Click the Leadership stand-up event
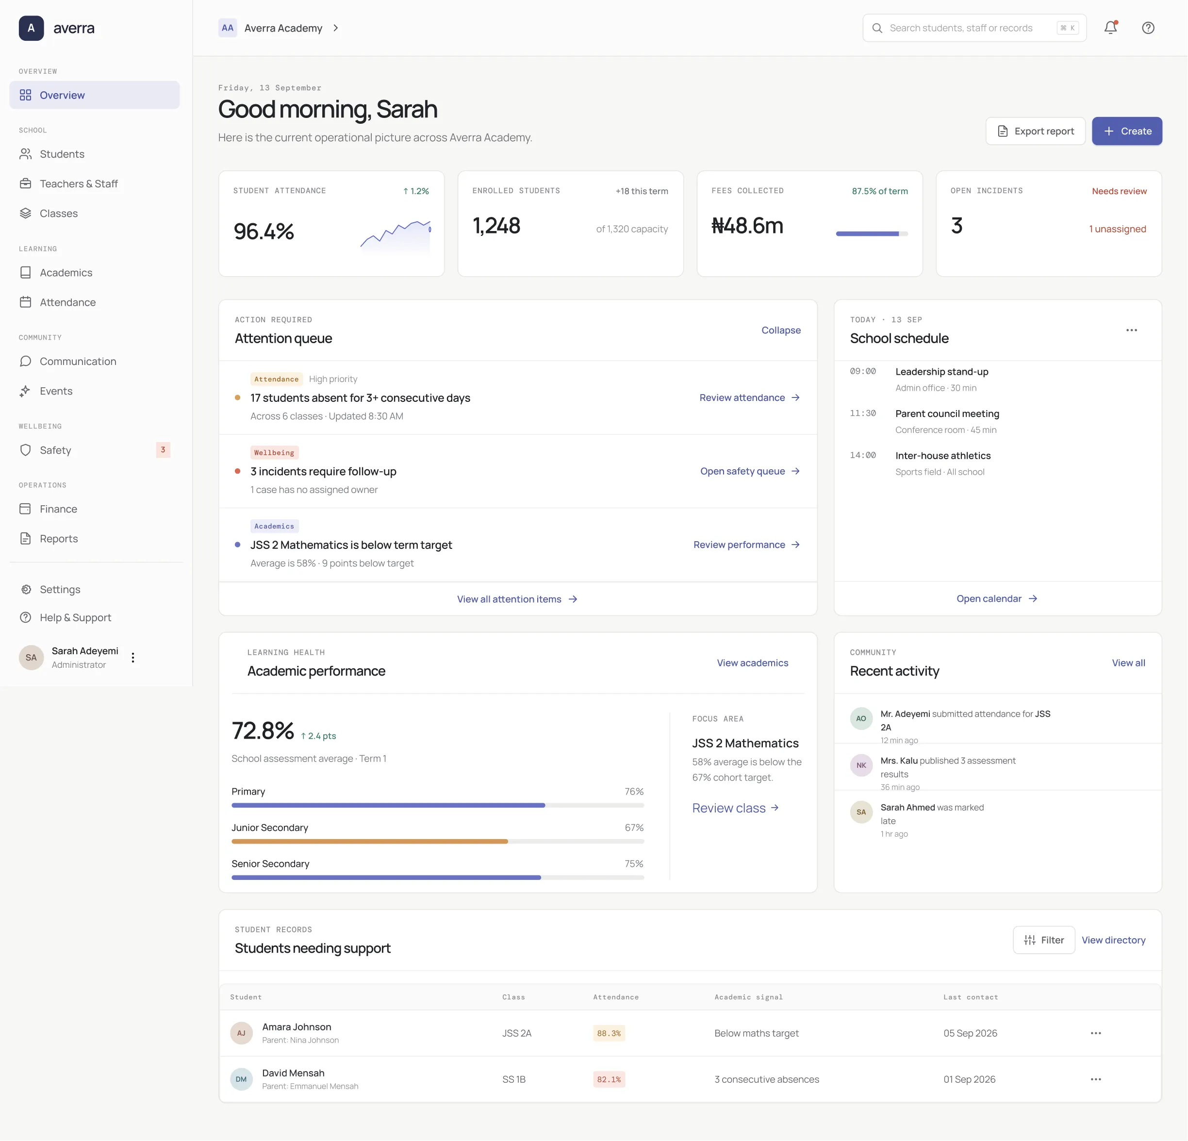The width and height of the screenshot is (1188, 1141). click(998, 380)
